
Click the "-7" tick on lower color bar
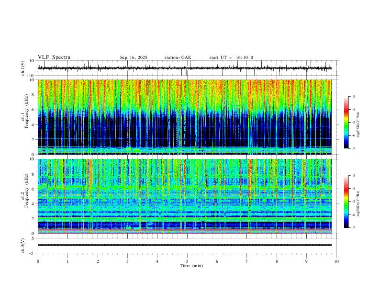(x=353, y=227)
